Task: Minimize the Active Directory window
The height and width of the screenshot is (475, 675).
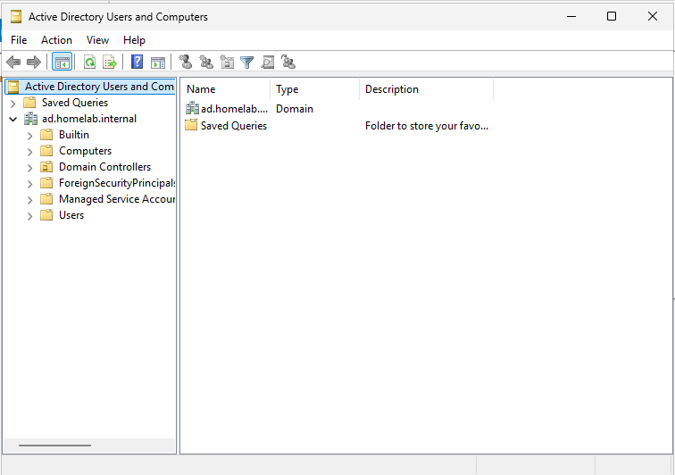Action: (571, 16)
